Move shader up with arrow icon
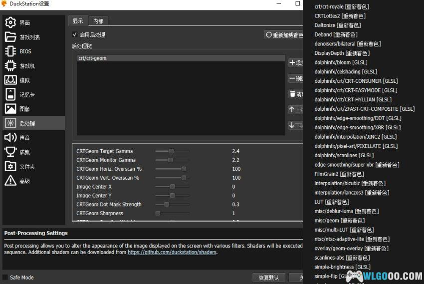Screen dimensions: 424x284 [292, 109]
